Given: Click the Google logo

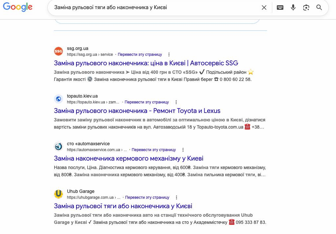Looking at the screenshot, I should tap(18, 7).
